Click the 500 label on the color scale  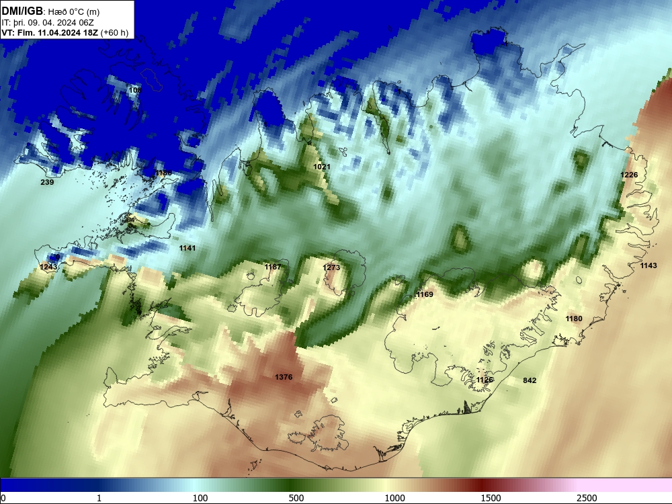pos(296,498)
